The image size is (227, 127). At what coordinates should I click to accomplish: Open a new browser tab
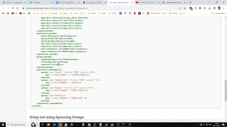pos(190,2)
